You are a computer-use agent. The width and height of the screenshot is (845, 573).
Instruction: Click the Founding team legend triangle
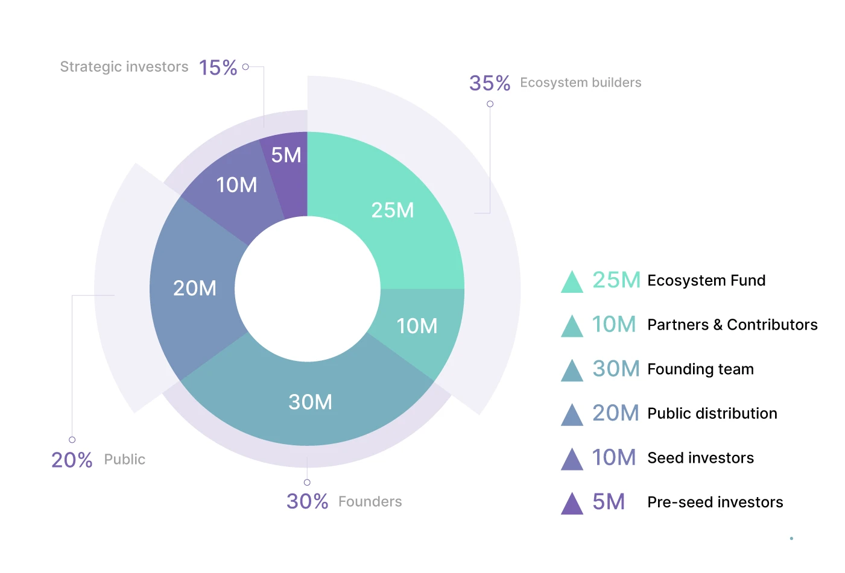point(572,371)
